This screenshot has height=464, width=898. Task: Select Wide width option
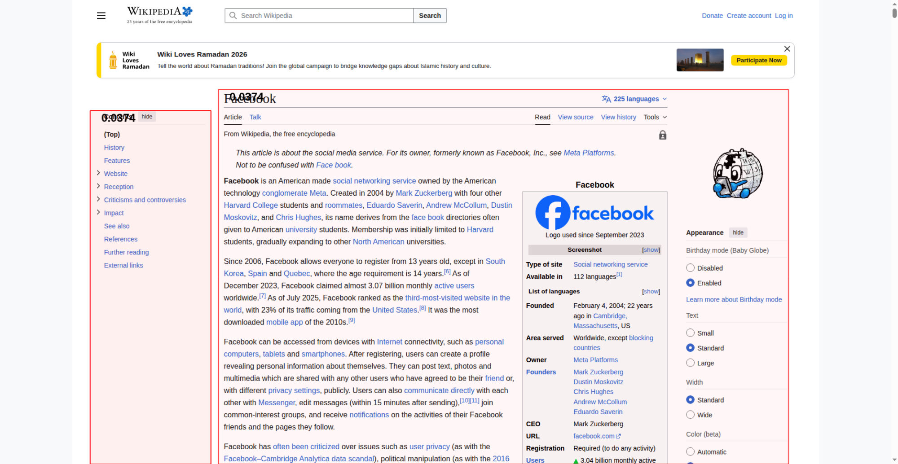point(691,415)
